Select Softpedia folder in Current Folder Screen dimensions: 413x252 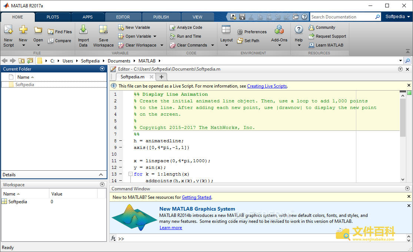[54, 85]
